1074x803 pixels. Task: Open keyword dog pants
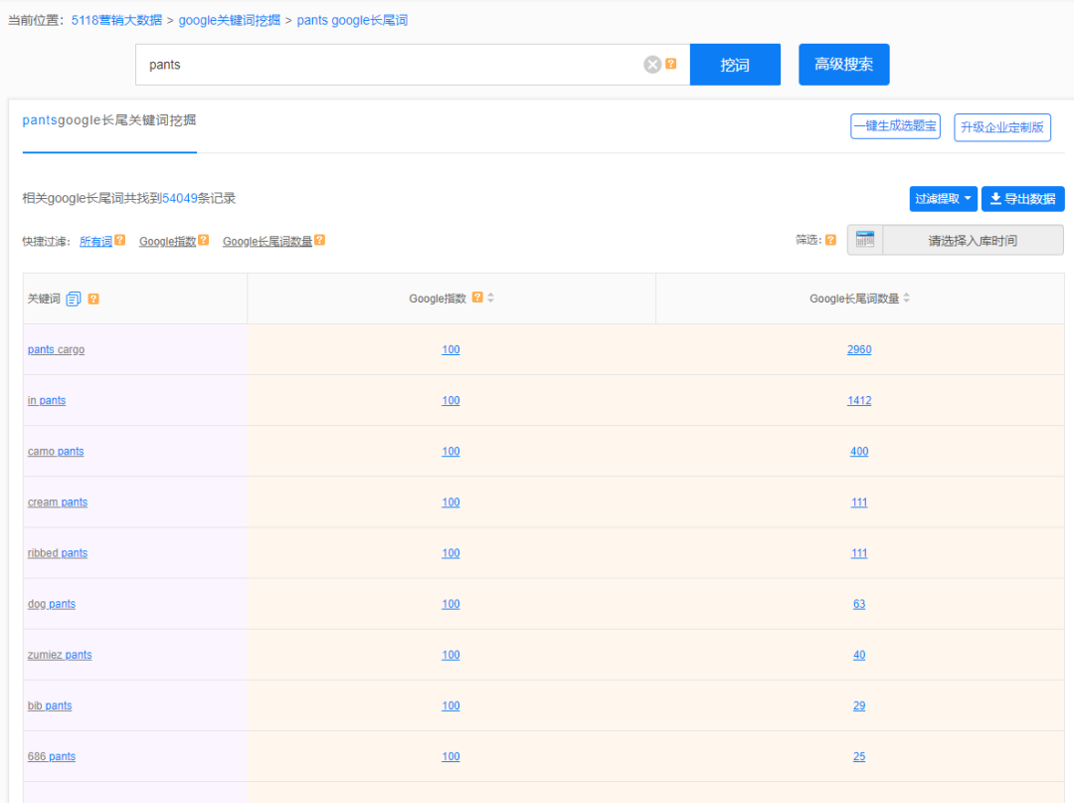coord(52,604)
